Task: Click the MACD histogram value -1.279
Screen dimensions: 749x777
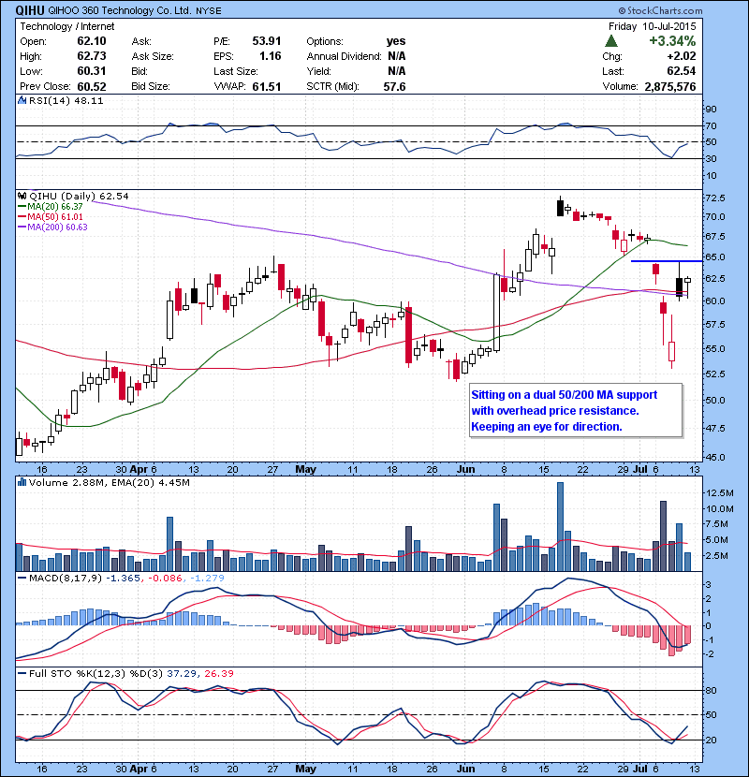Action: [207, 578]
